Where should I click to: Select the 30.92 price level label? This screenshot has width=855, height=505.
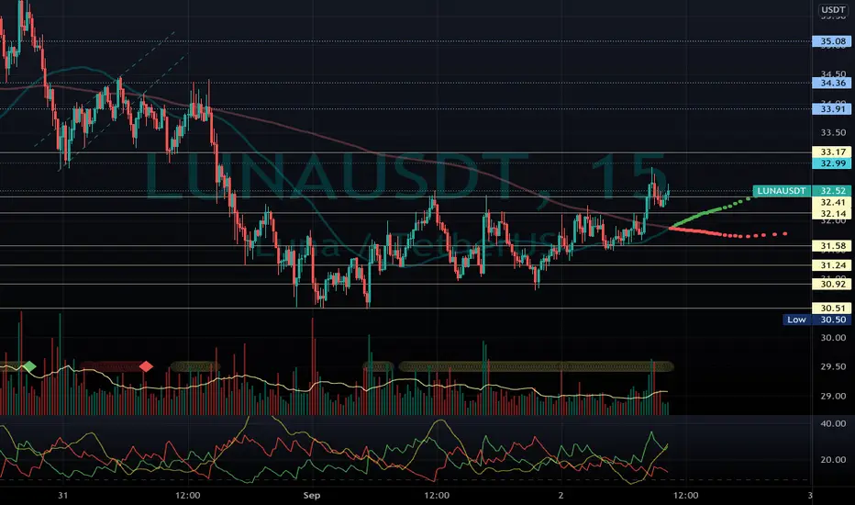coord(831,284)
